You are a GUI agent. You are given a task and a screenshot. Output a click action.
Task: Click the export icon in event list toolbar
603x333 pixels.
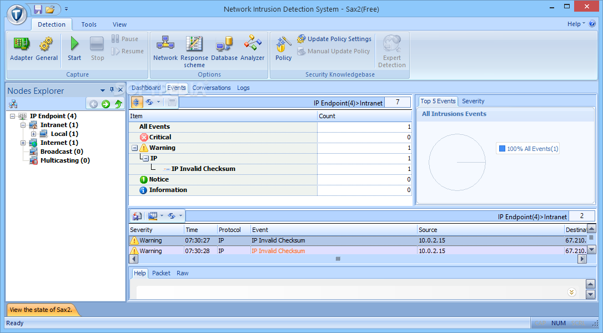(x=137, y=216)
